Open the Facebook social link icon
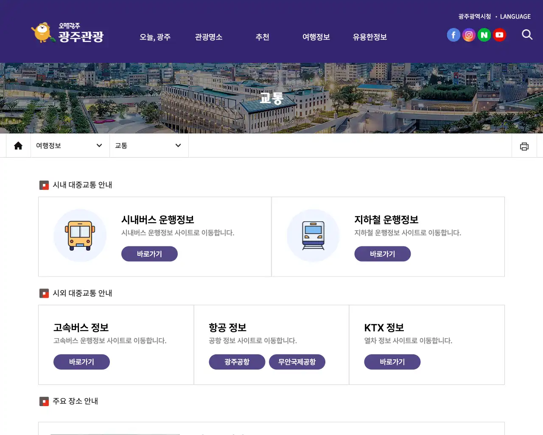The height and width of the screenshot is (435, 543). point(453,35)
